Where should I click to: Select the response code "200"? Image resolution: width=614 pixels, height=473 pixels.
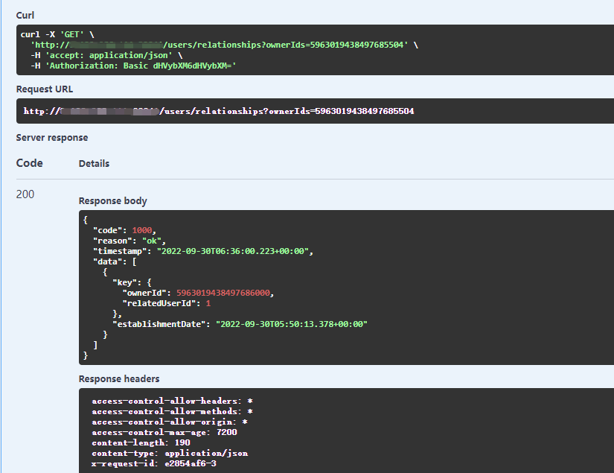tap(25, 194)
